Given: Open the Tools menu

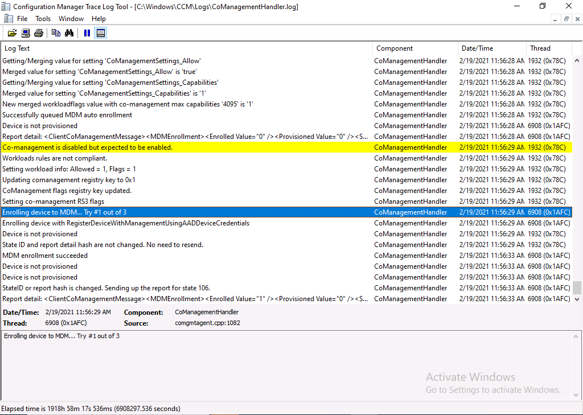Looking at the screenshot, I should [43, 19].
